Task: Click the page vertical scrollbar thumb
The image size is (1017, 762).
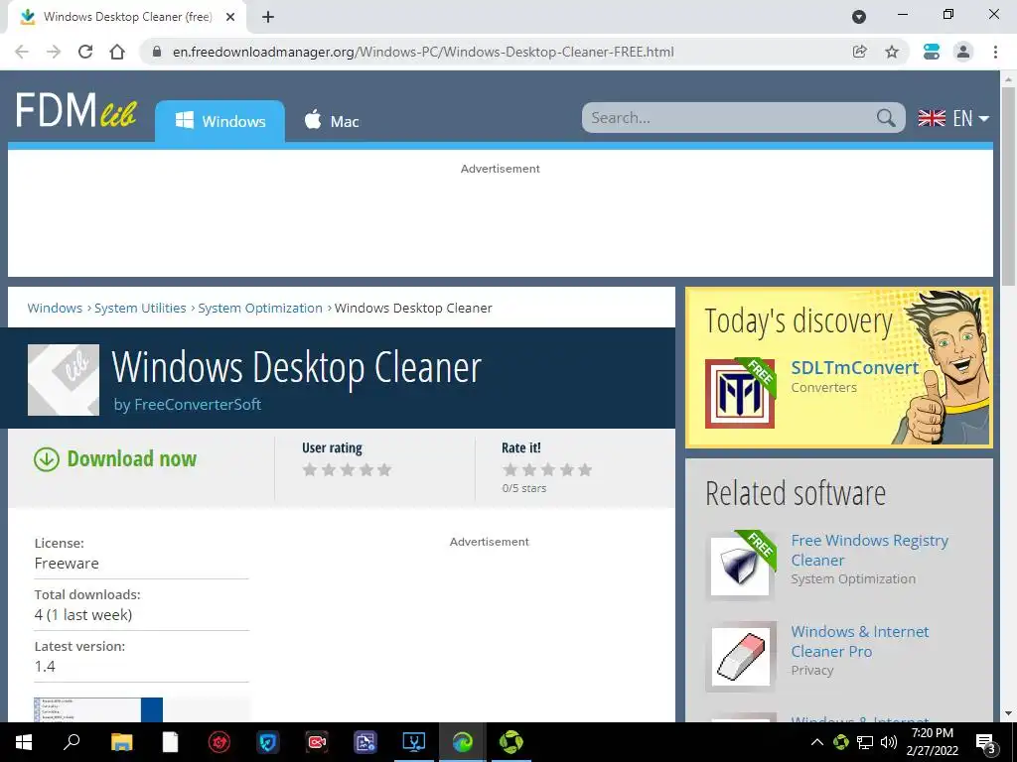Action: point(1008,186)
